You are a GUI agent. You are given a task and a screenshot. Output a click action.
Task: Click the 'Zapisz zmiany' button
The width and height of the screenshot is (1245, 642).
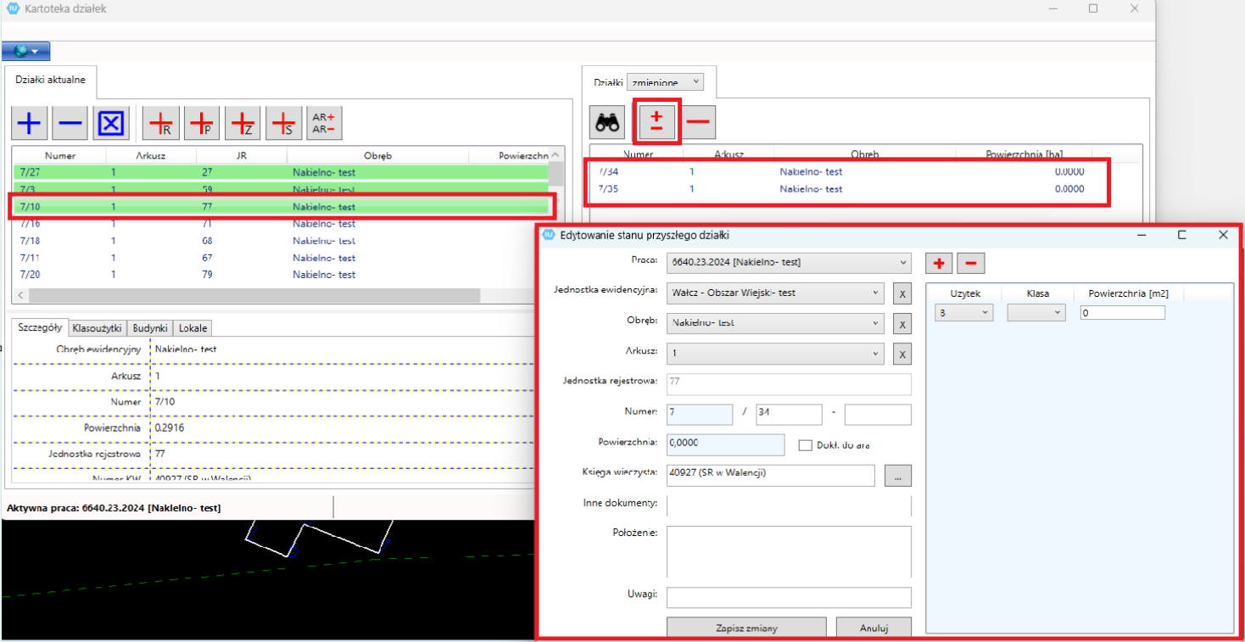point(746,628)
